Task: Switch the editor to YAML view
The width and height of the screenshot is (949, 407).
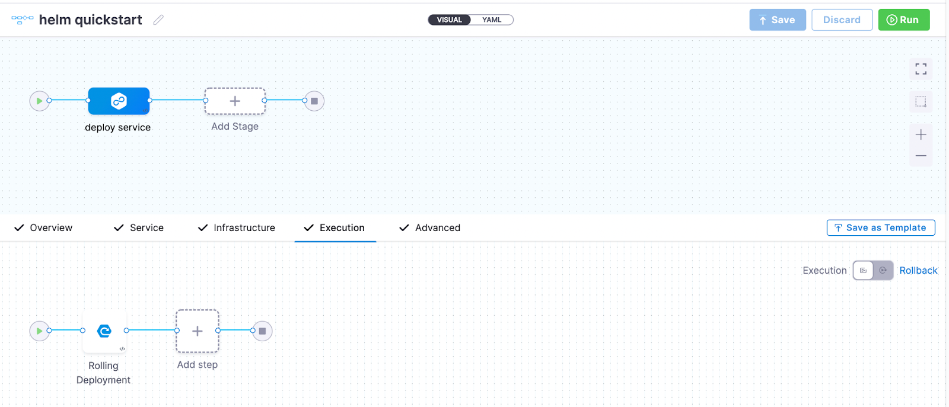Action: click(492, 20)
